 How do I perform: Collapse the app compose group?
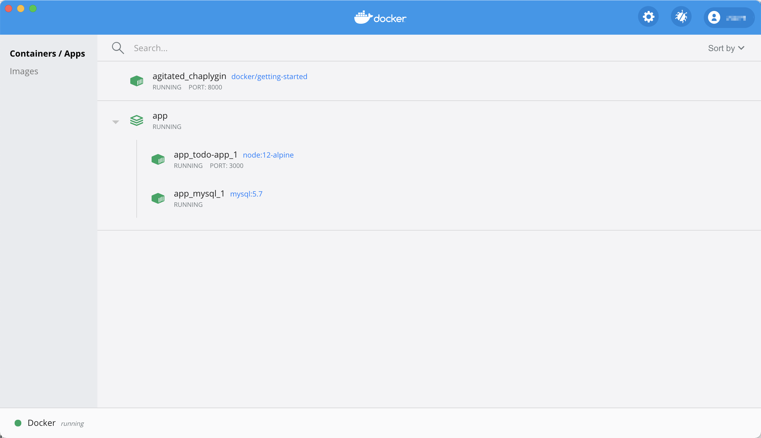click(x=116, y=122)
